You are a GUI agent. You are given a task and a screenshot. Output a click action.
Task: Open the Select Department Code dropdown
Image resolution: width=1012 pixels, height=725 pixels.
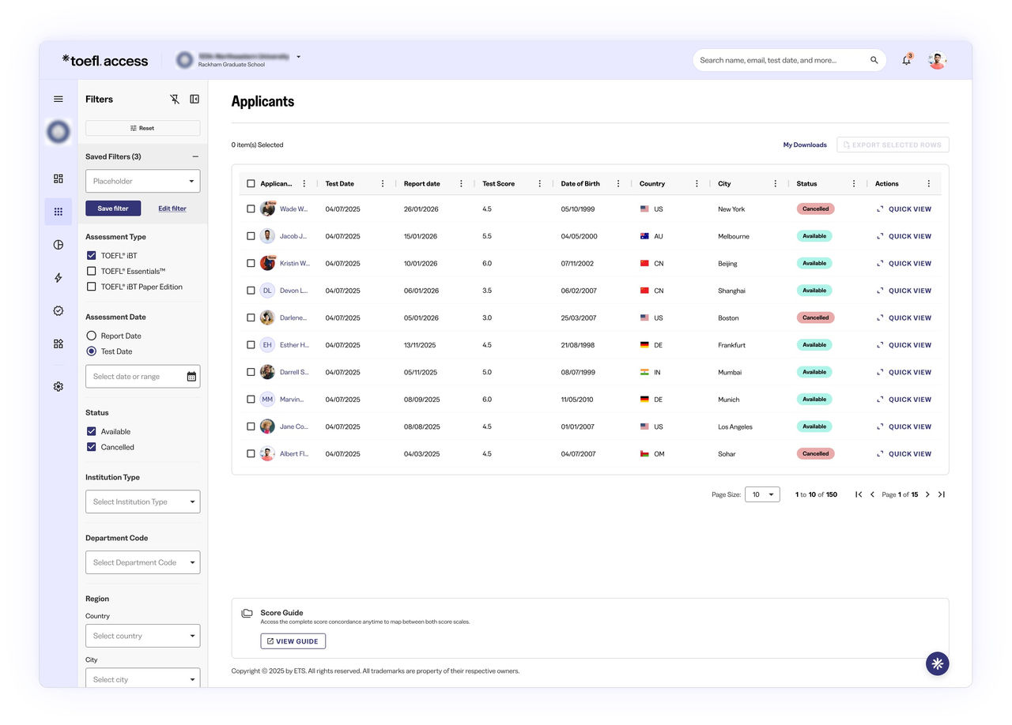click(x=142, y=562)
